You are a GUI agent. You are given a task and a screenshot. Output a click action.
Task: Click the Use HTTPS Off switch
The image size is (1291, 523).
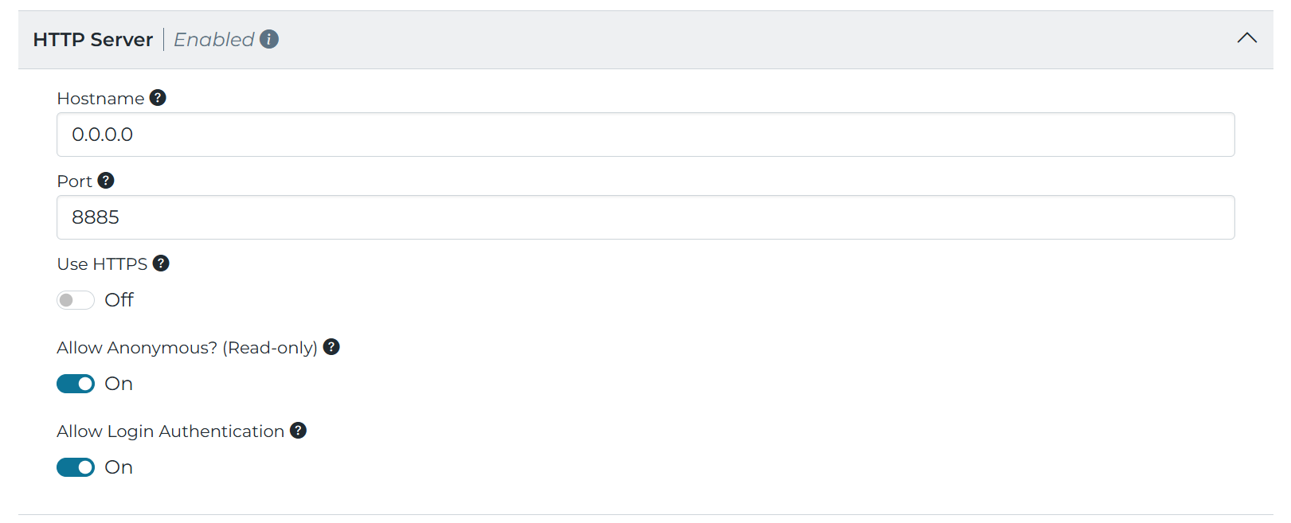[x=75, y=299]
